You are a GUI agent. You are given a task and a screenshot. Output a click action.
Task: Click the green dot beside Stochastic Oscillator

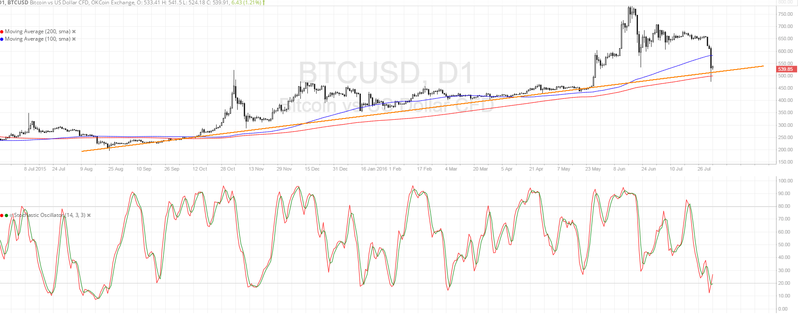click(x=7, y=215)
